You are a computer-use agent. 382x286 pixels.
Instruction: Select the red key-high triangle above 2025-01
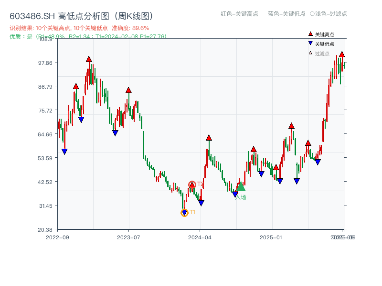coord(292,125)
